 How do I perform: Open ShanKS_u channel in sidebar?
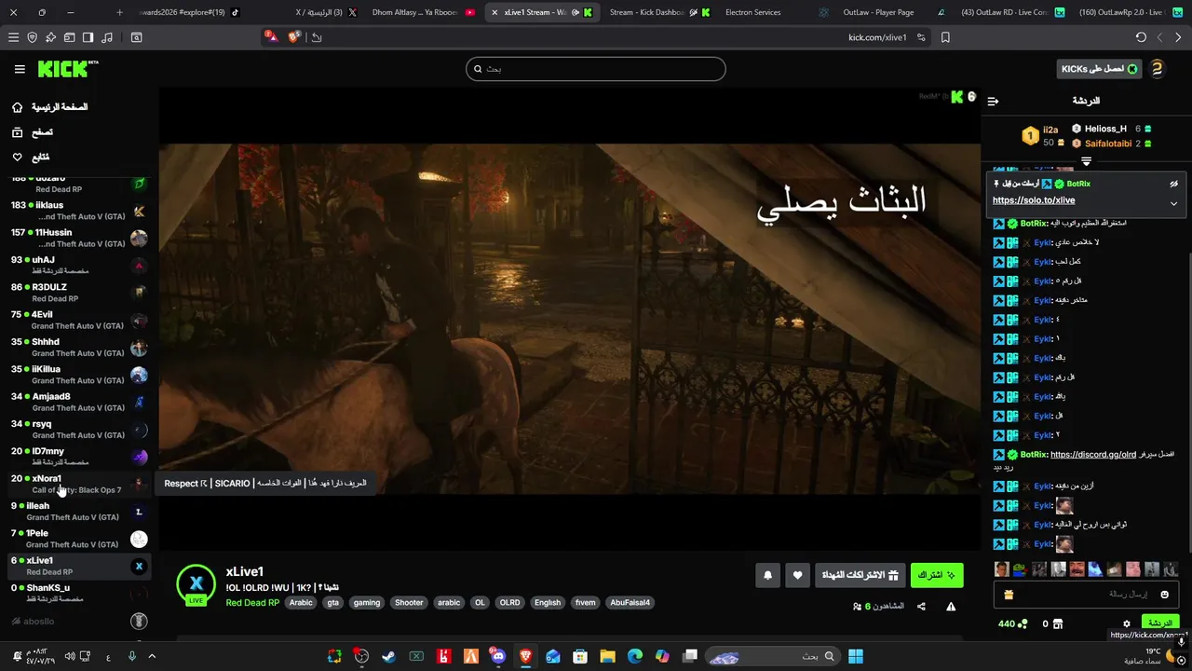pyautogui.click(x=78, y=593)
